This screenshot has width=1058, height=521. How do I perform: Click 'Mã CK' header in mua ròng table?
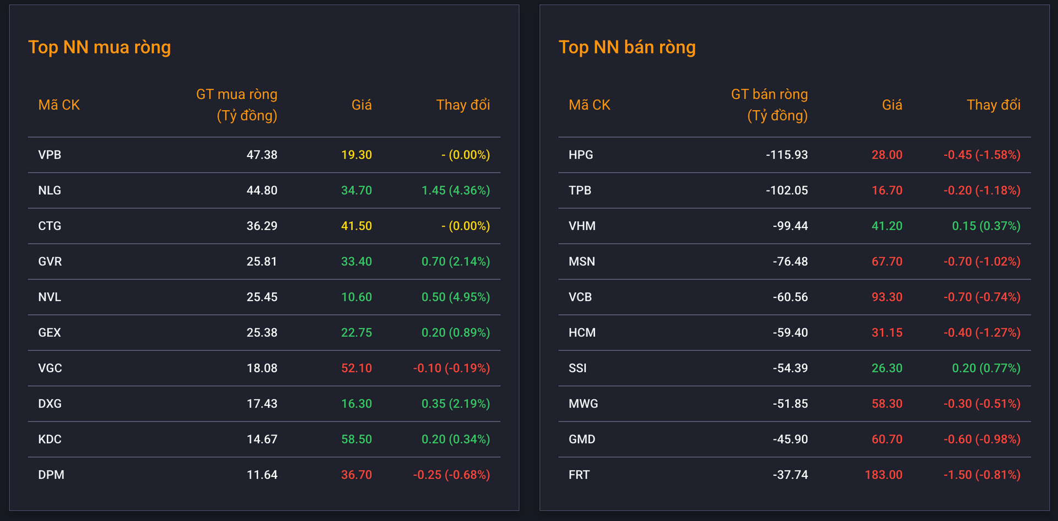click(x=59, y=105)
